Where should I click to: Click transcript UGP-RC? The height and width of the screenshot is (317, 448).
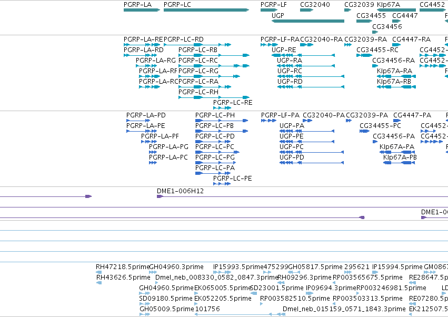coord(311,76)
